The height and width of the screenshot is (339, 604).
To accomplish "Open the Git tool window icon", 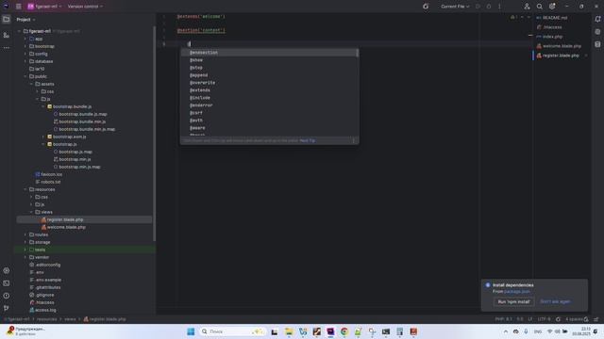I will 7,308.
